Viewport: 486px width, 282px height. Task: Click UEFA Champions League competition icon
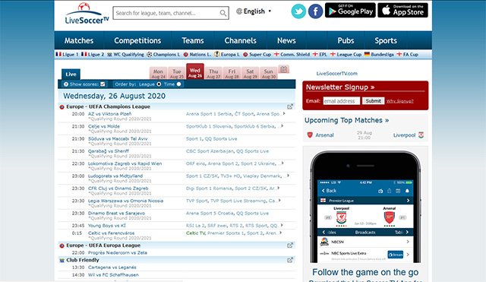(62, 107)
